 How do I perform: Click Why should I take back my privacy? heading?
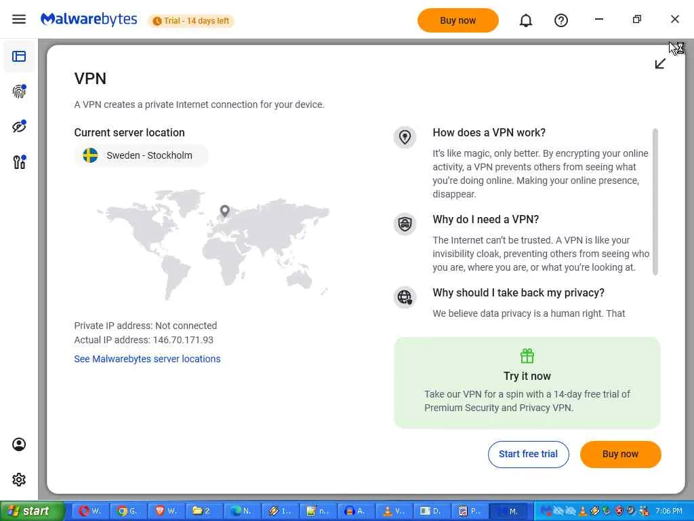pyautogui.click(x=518, y=293)
